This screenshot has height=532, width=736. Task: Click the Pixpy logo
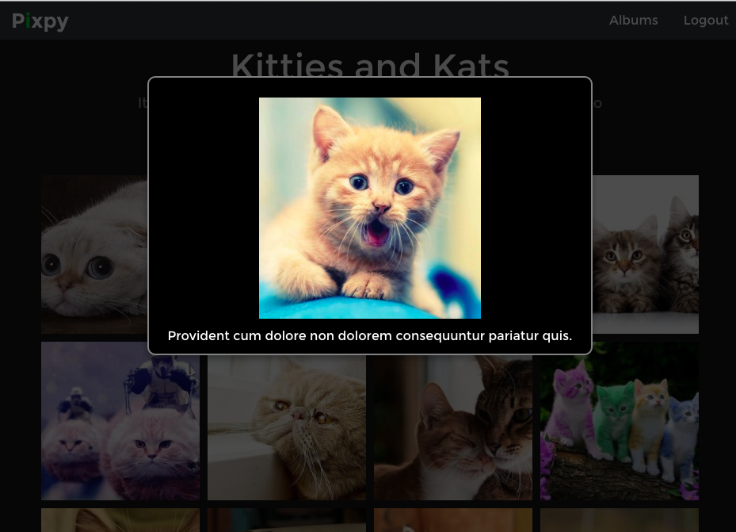[40, 21]
